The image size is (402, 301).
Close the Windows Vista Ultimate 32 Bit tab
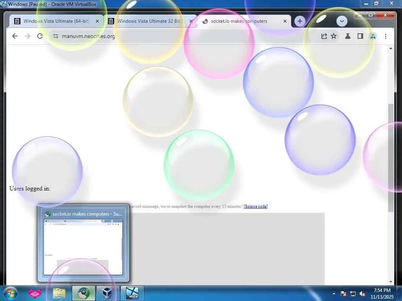(191, 21)
